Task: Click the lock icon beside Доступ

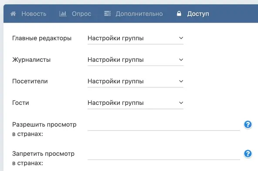Action: [x=179, y=13]
